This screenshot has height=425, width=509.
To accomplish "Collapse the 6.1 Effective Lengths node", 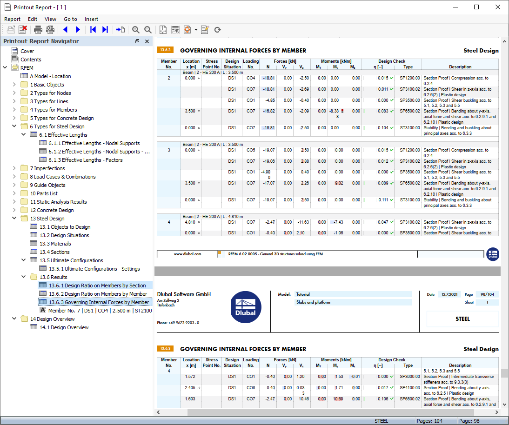I will [24, 135].
